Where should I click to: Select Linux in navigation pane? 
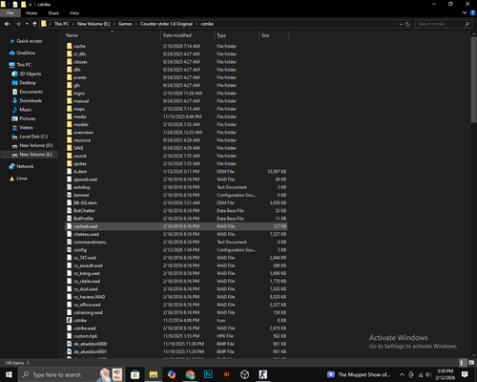tap(22, 179)
